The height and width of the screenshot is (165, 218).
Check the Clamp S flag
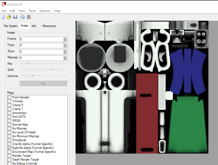coord(9,105)
